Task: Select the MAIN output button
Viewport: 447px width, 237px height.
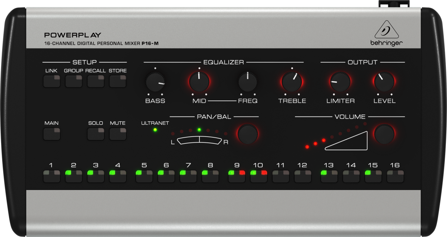Action: click(x=51, y=134)
